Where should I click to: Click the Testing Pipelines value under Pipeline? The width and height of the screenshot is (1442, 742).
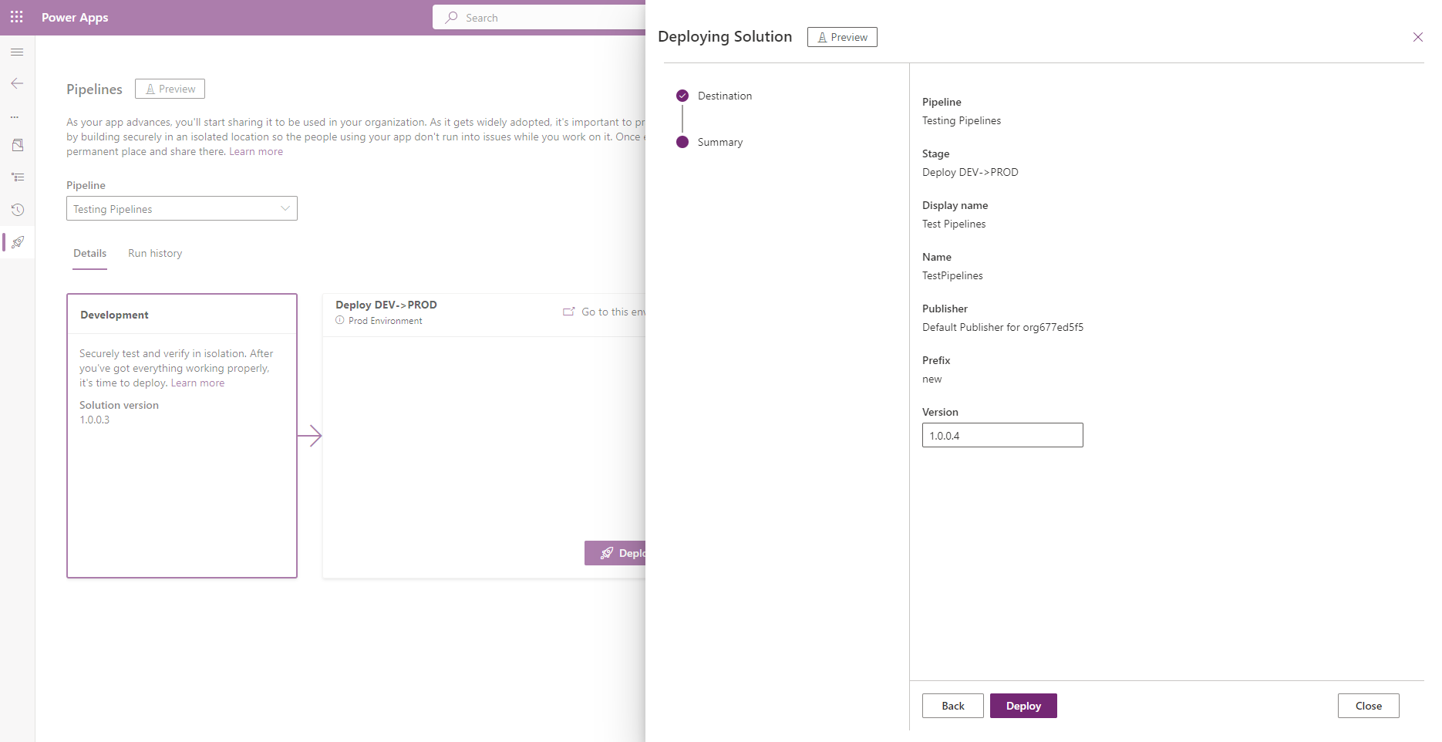pos(962,120)
